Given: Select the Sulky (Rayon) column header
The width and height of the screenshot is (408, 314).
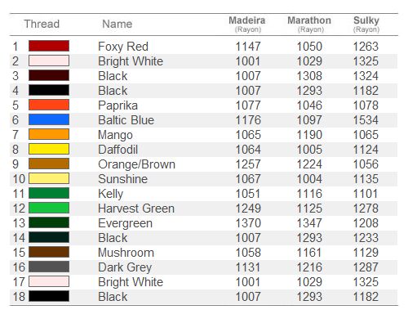Looking at the screenshot, I should [366, 24].
